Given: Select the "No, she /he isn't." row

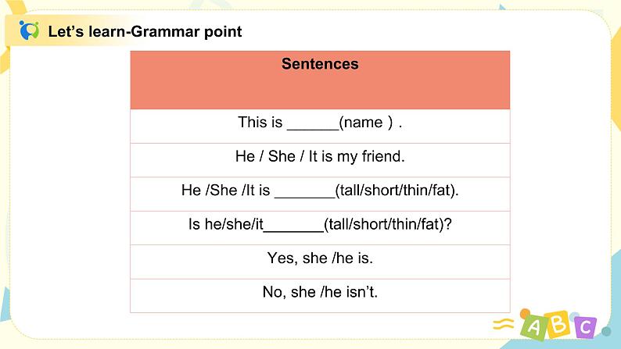Looking at the screenshot, I should [320, 293].
